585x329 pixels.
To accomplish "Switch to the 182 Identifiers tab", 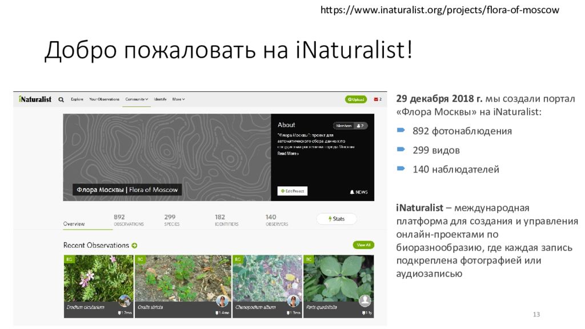I will [x=226, y=220].
